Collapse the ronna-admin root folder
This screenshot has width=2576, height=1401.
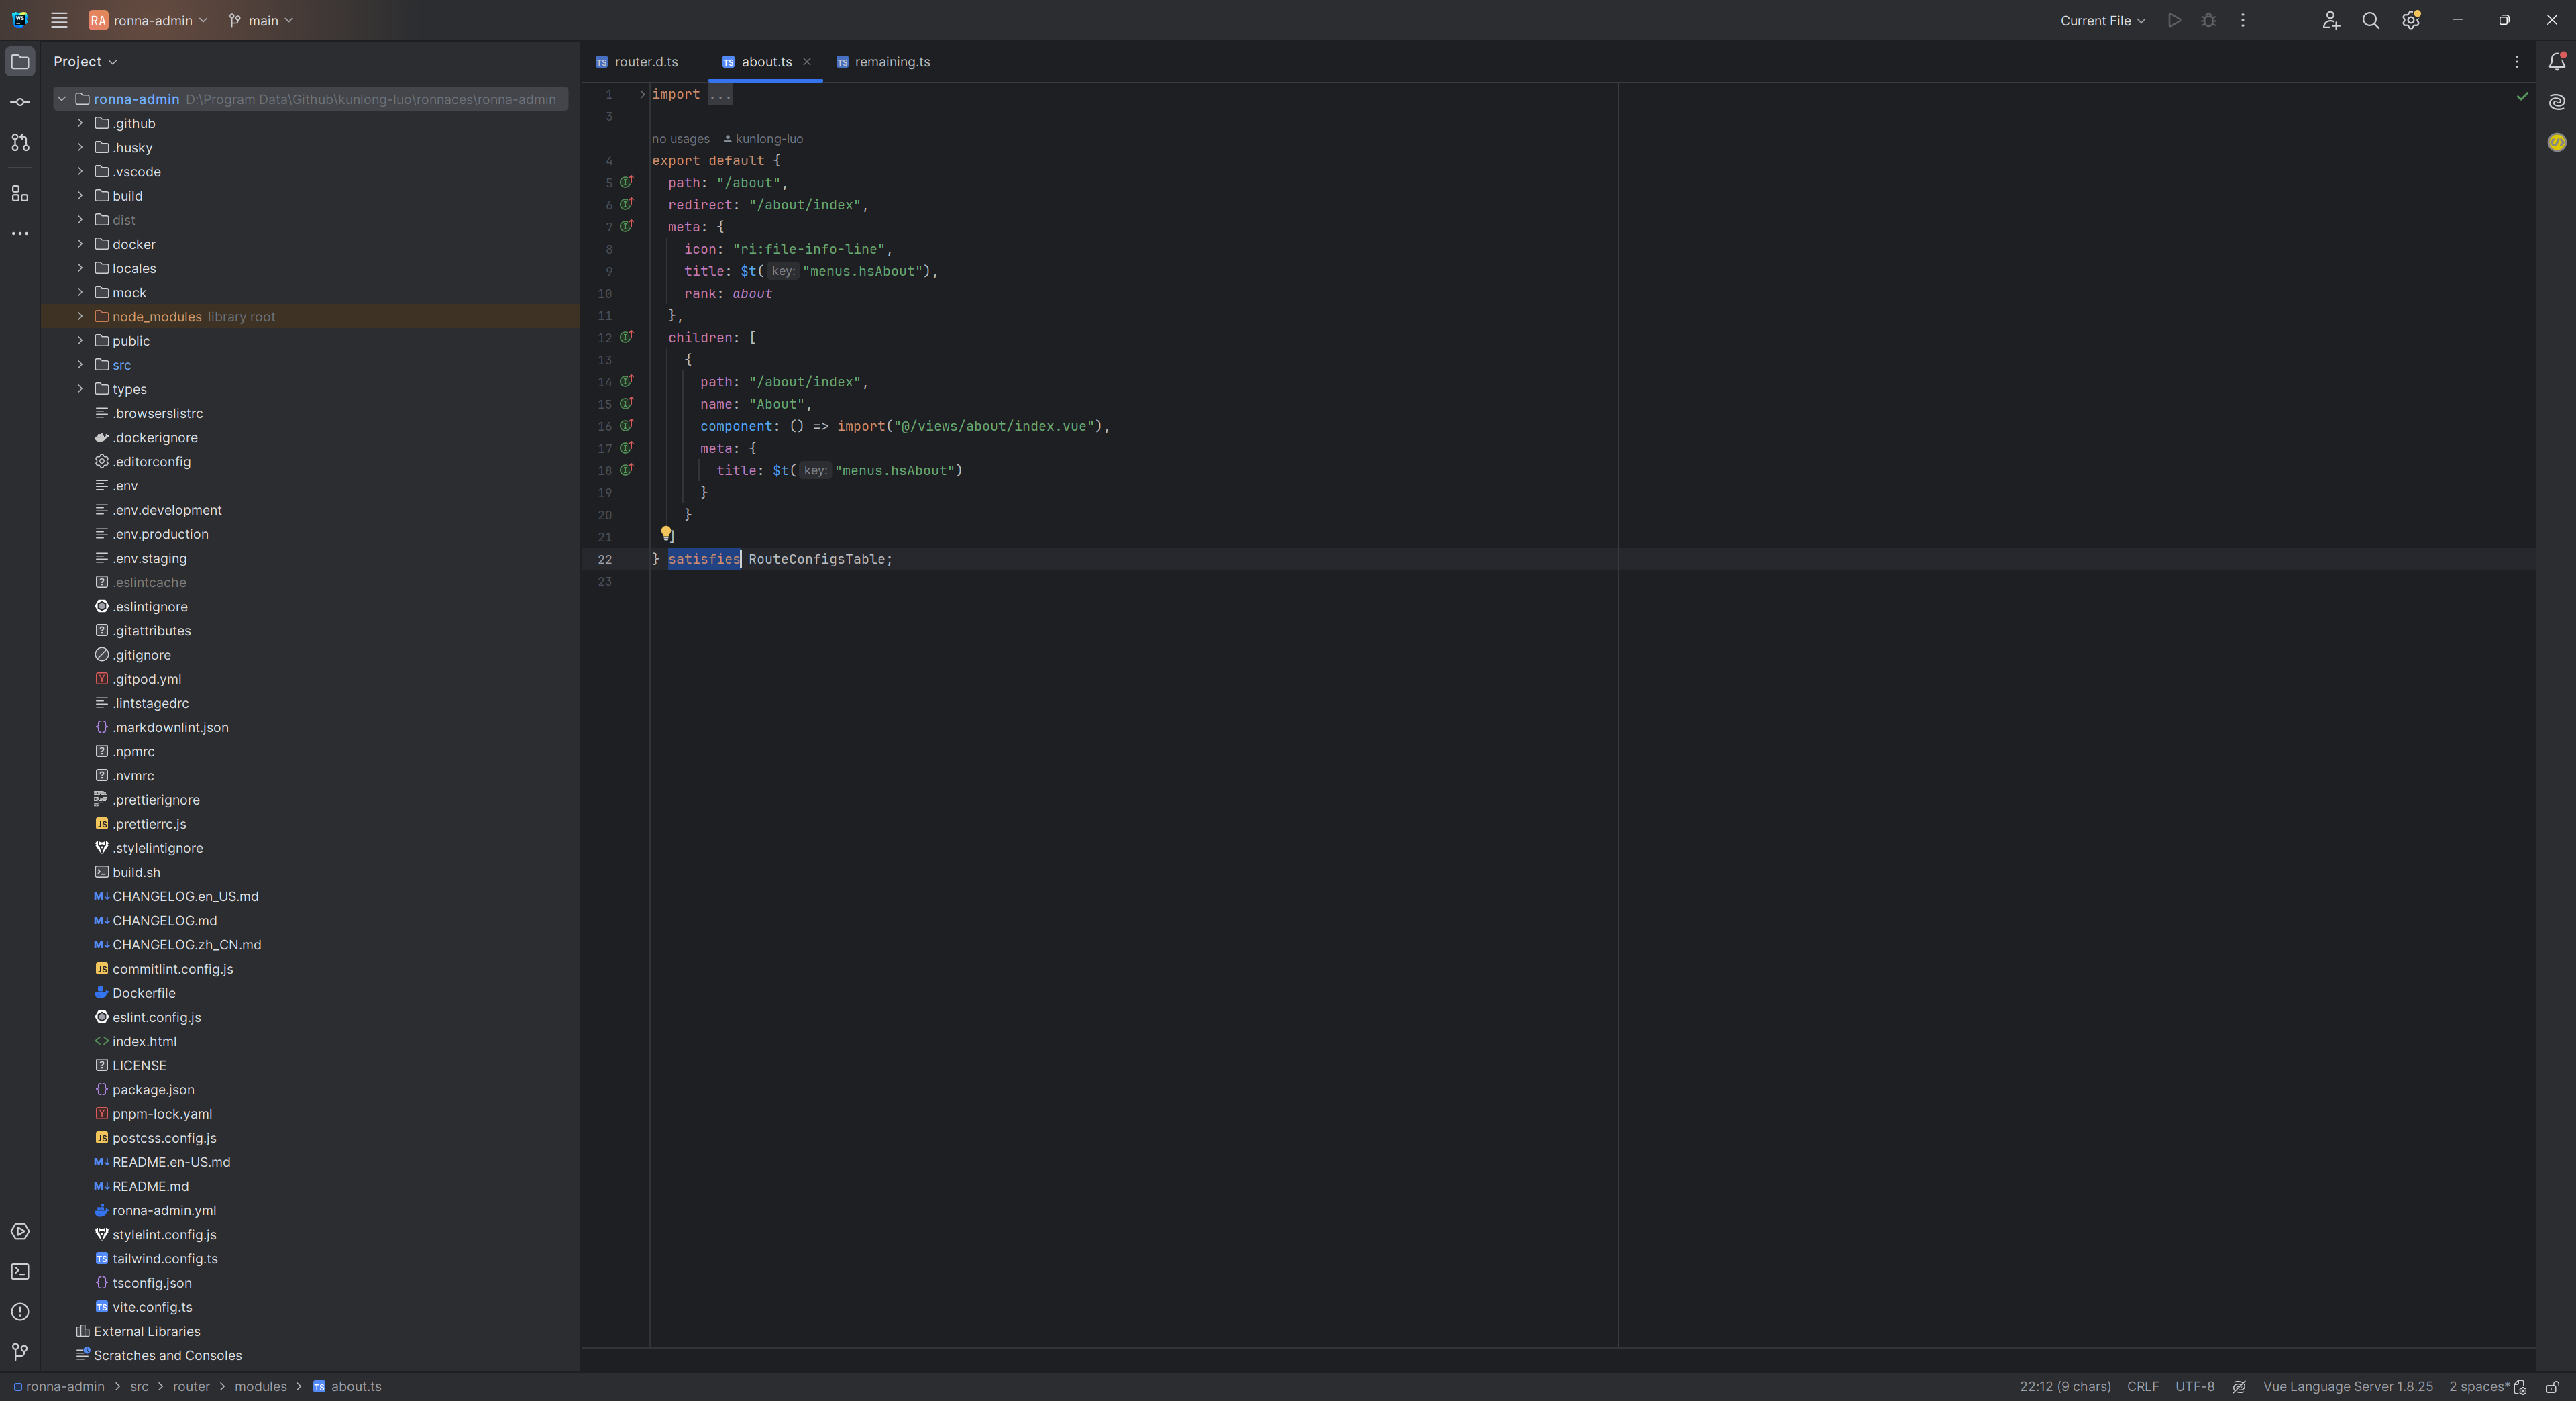(x=62, y=99)
